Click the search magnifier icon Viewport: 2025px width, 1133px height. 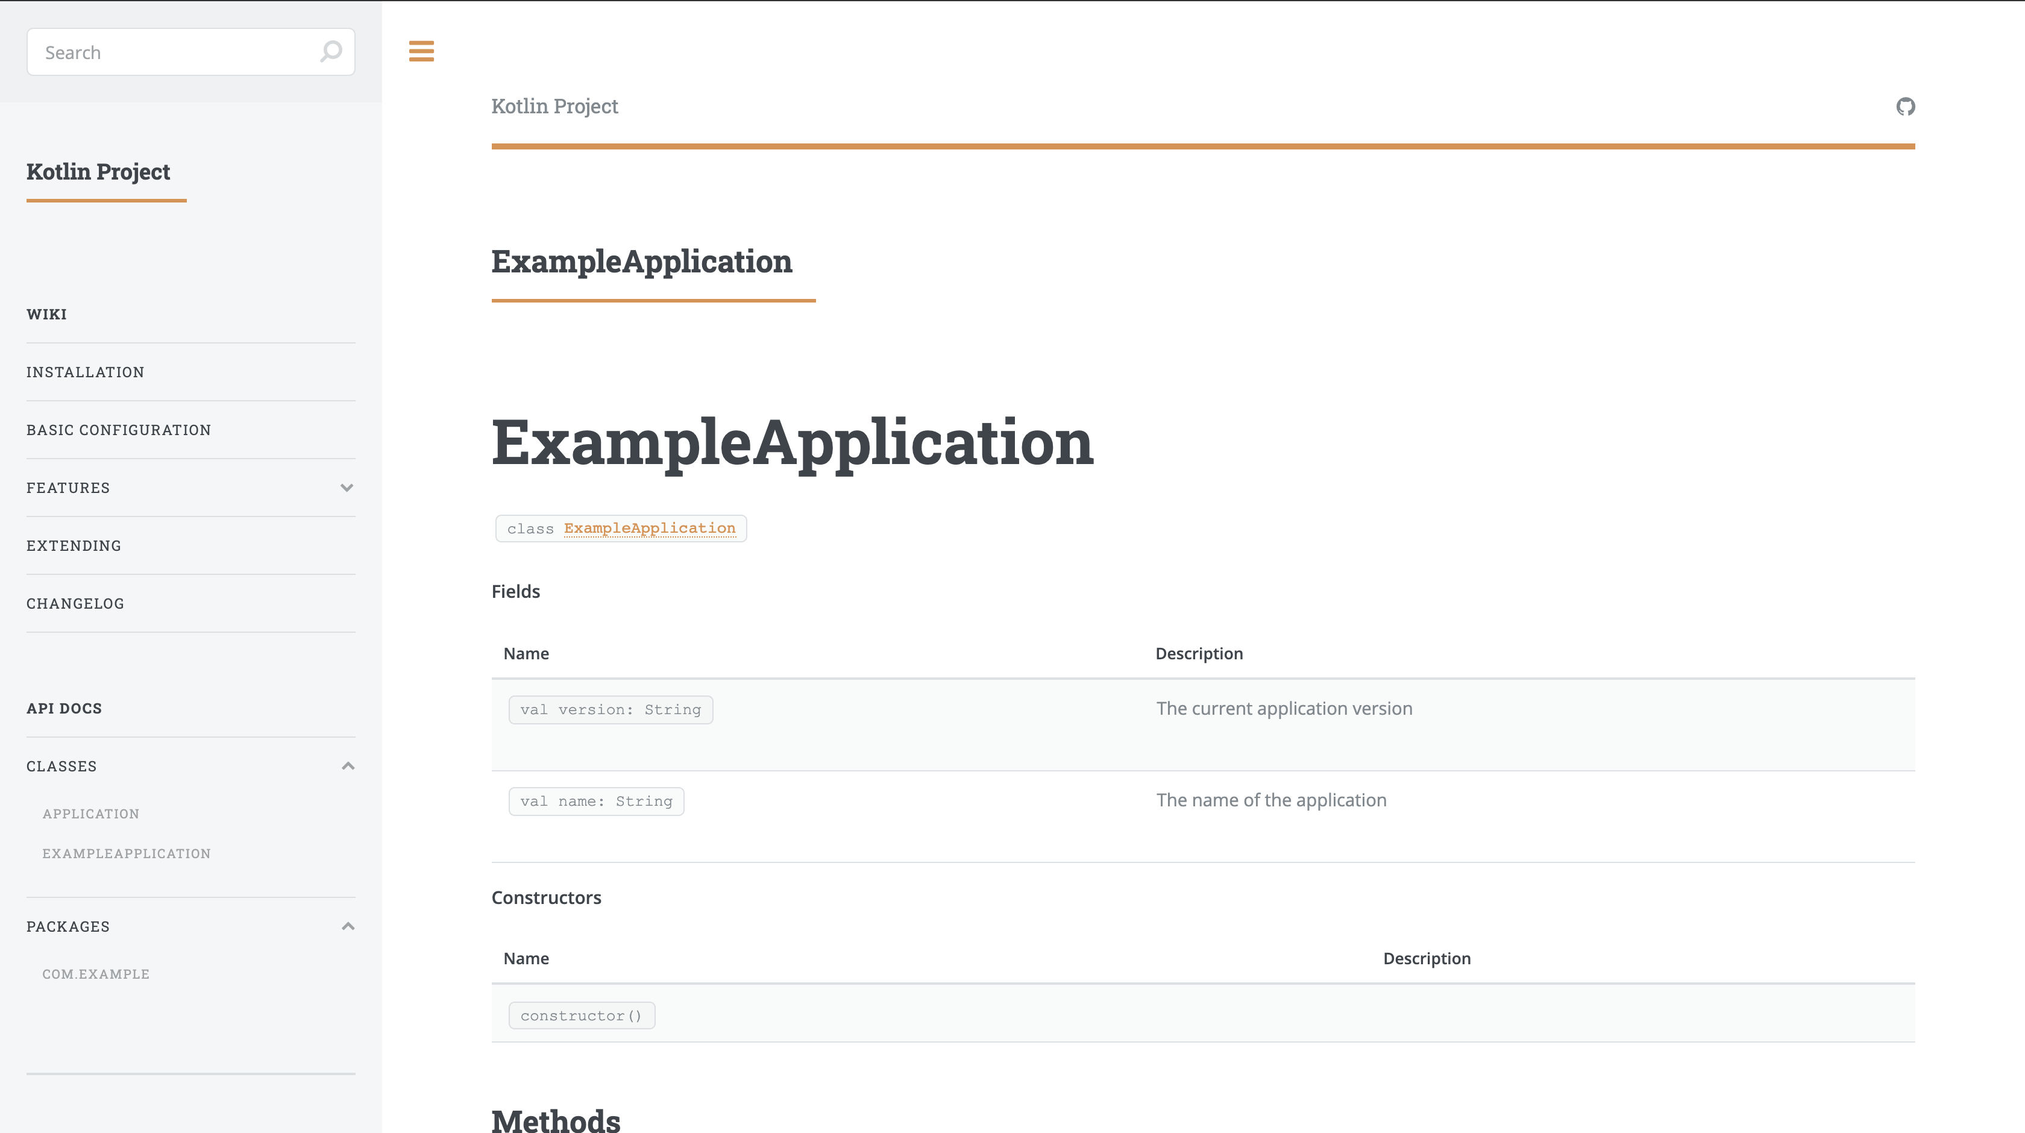[x=331, y=52]
